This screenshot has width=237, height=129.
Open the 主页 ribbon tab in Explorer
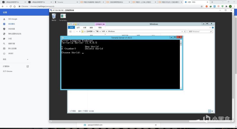tap(78, 28)
